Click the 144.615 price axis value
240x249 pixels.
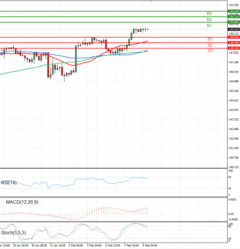pyautogui.click(x=234, y=100)
